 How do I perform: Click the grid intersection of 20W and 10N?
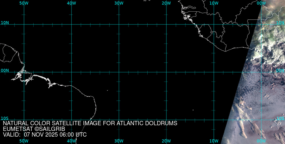point(166,24)
